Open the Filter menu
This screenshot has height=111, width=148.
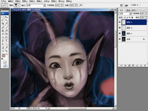39,1
